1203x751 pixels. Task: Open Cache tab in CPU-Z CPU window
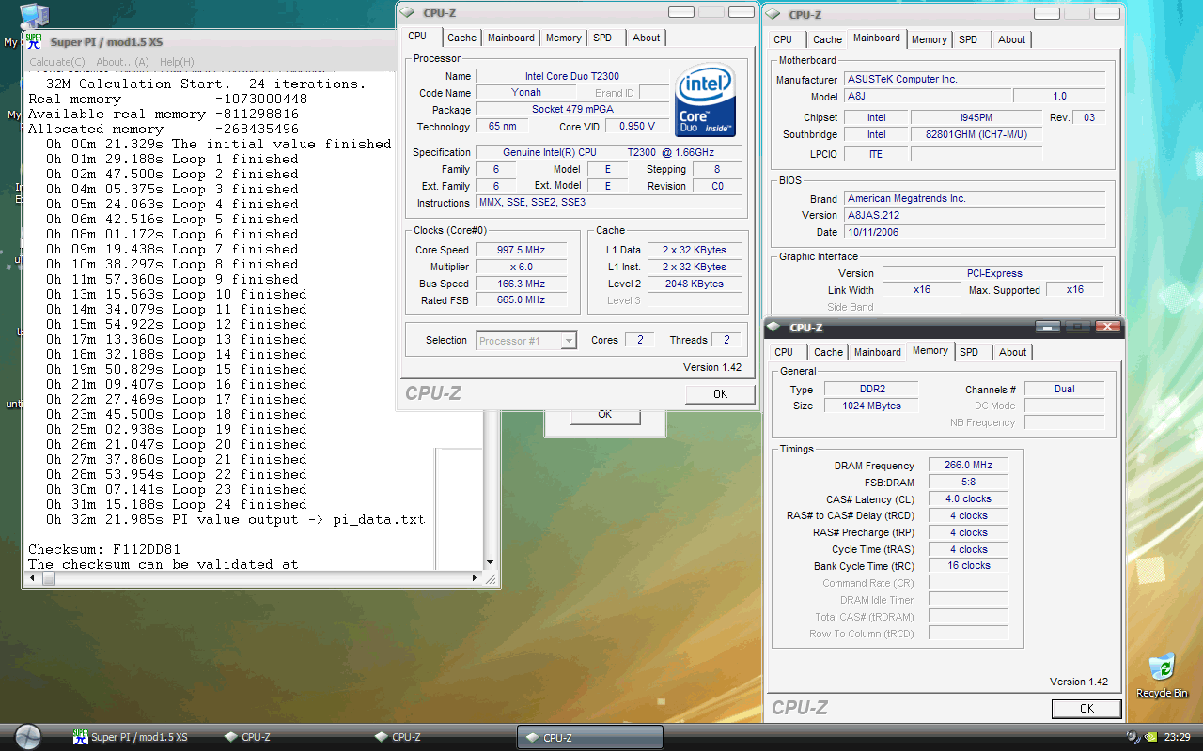pos(461,38)
